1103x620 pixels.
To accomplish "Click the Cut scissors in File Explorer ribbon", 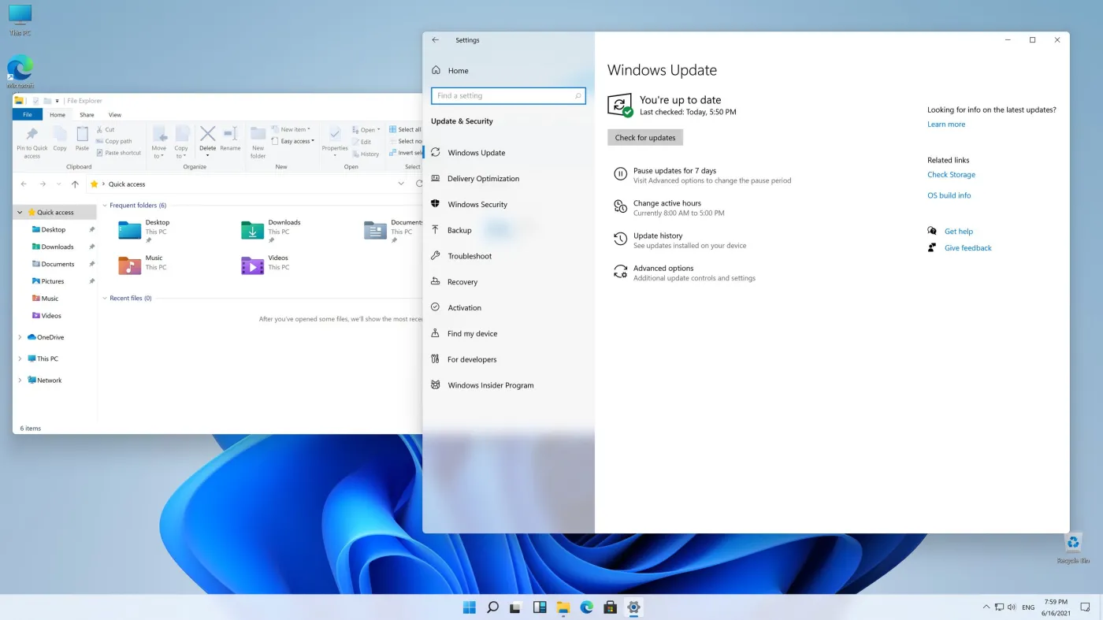I will (100, 130).
